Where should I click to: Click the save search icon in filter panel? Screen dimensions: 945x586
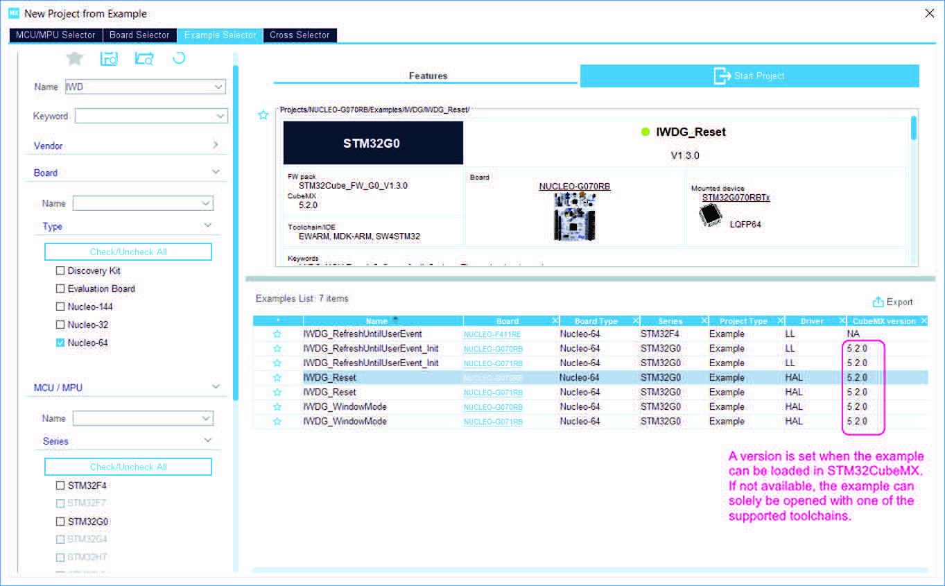click(109, 58)
